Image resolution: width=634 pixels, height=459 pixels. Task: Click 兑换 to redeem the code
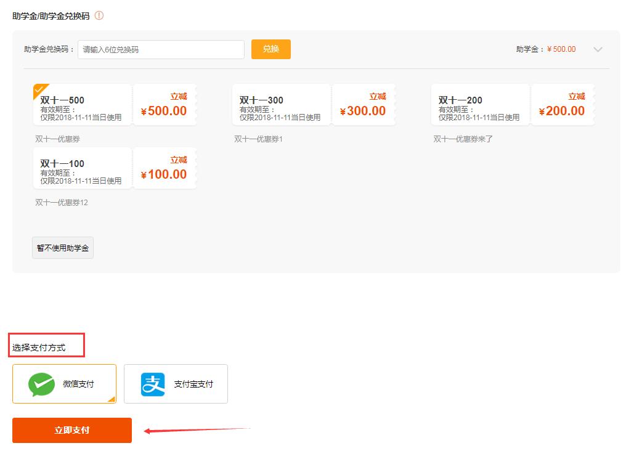click(x=270, y=49)
